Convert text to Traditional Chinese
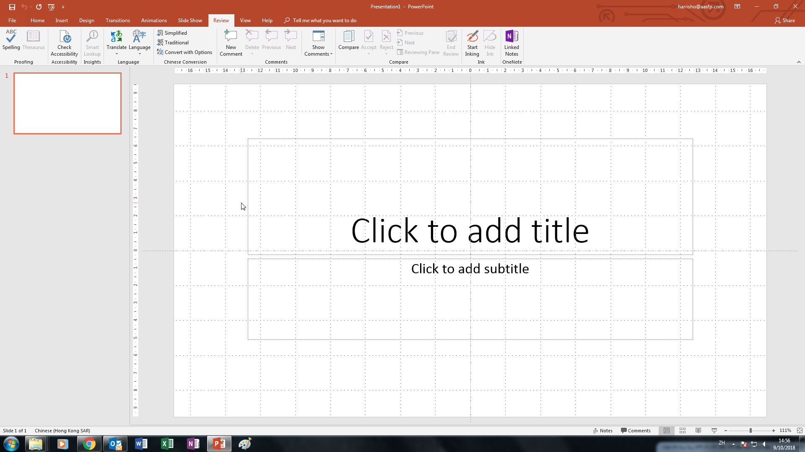The width and height of the screenshot is (805, 452). (173, 43)
